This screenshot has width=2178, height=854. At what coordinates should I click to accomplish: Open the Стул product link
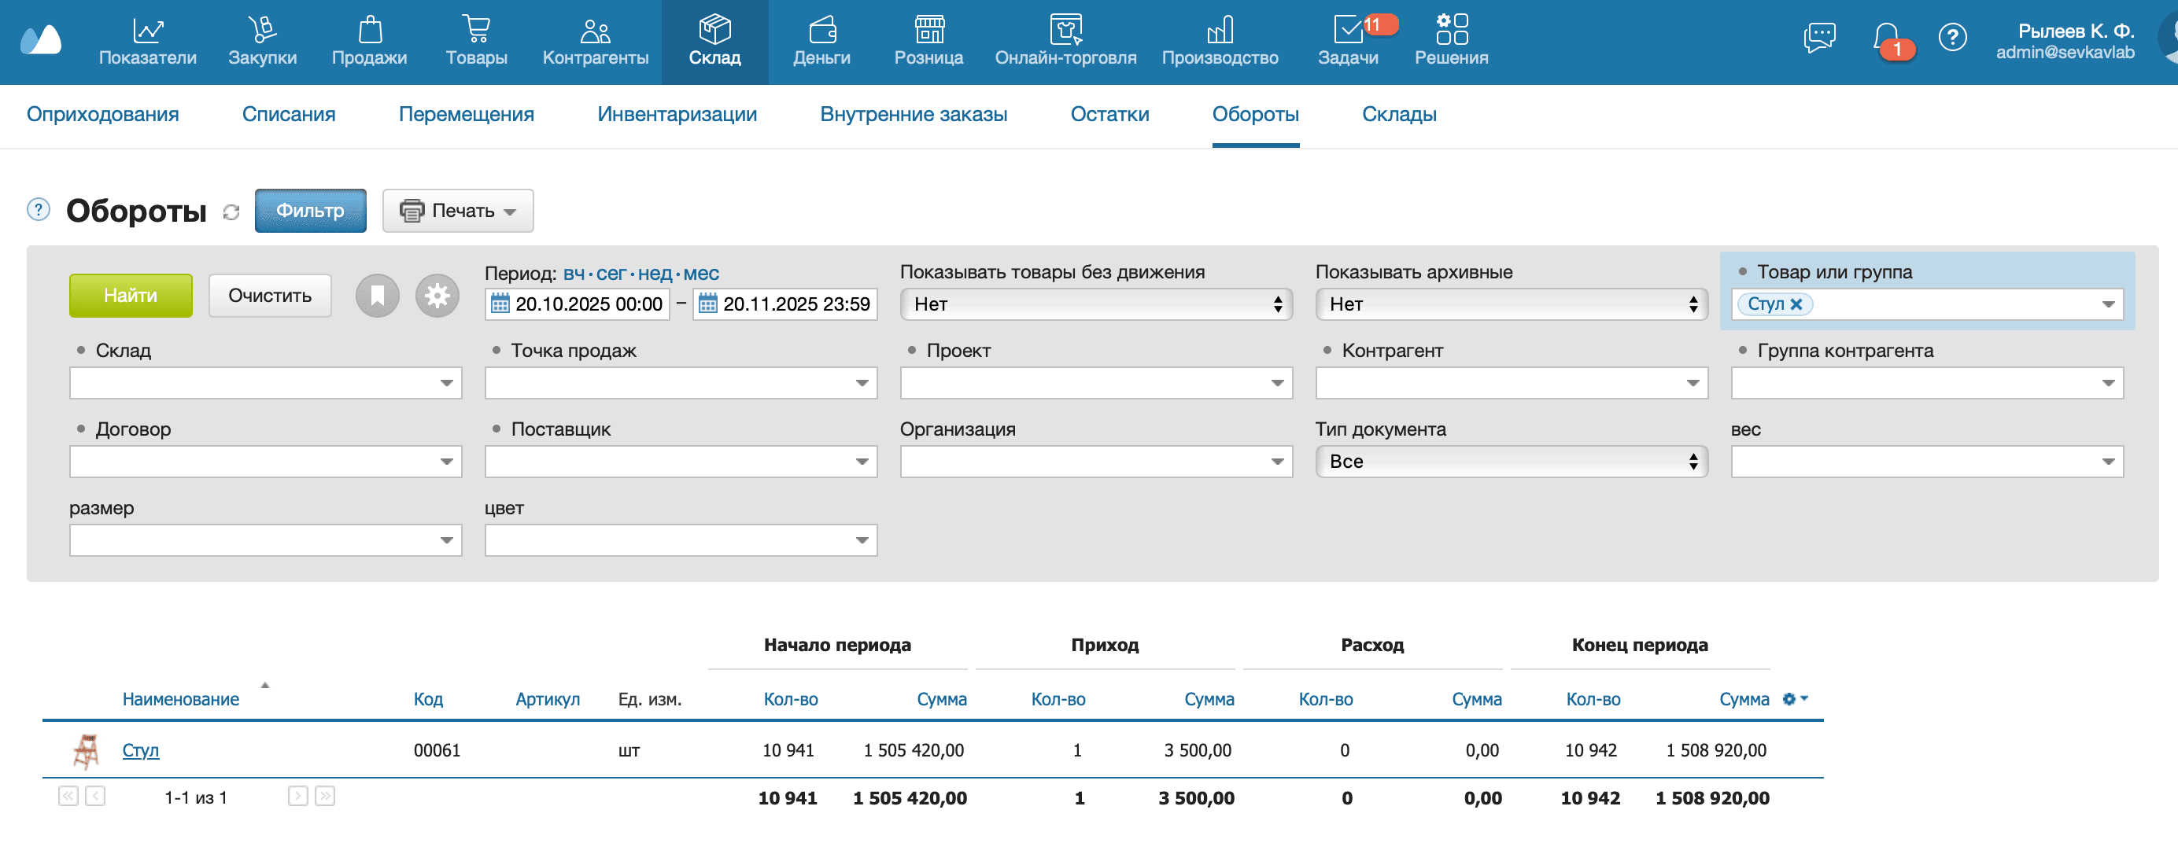pyautogui.click(x=141, y=749)
